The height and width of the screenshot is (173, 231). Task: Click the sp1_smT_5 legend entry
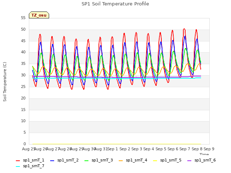coord(167,160)
